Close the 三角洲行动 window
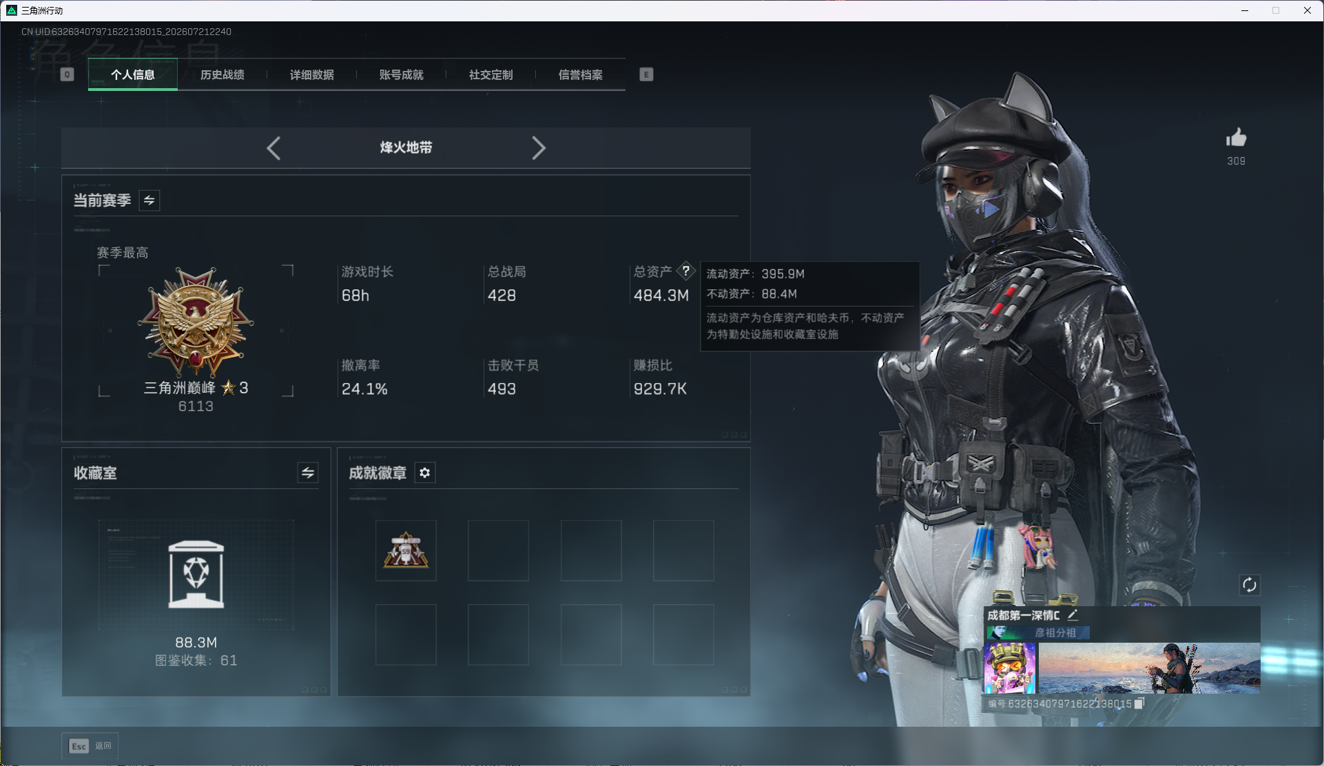Viewport: 1324px width, 766px height. pyautogui.click(x=1307, y=10)
